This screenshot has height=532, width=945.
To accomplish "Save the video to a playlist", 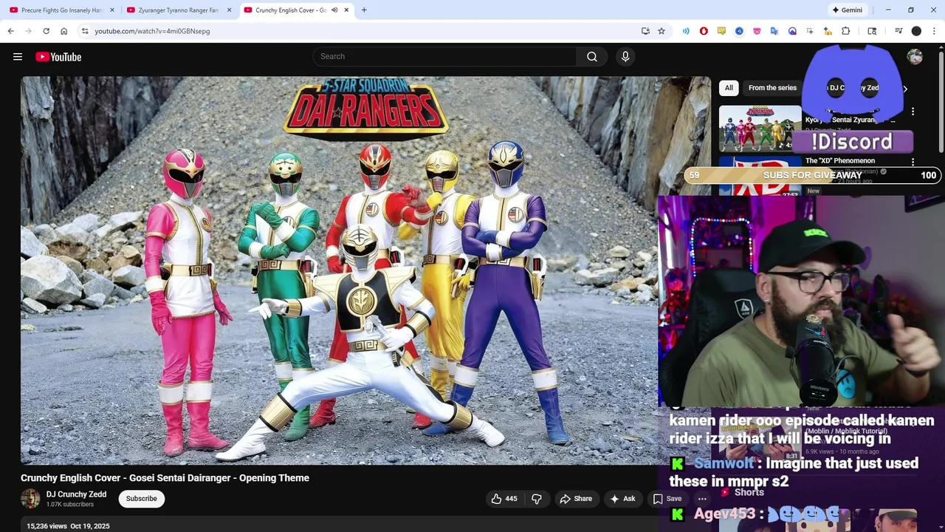I will 667,499.
